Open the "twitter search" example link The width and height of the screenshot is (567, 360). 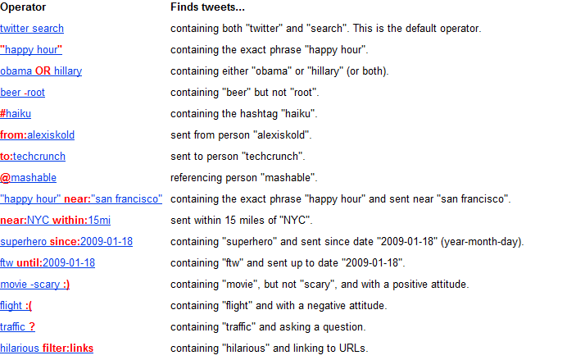pos(32,29)
